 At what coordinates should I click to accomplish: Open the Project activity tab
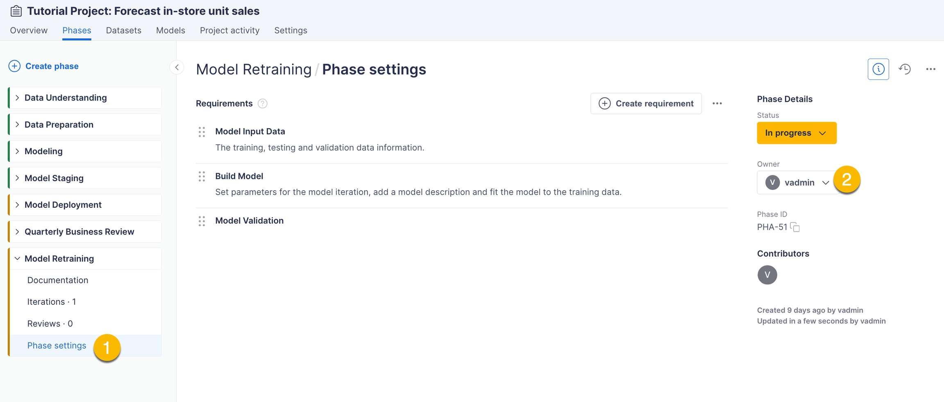point(229,31)
